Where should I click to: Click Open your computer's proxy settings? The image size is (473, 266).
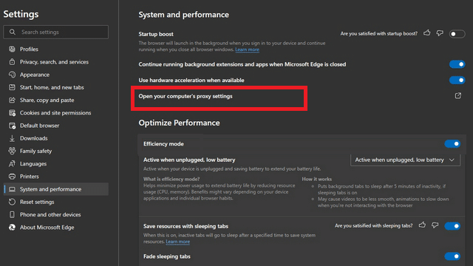click(186, 96)
